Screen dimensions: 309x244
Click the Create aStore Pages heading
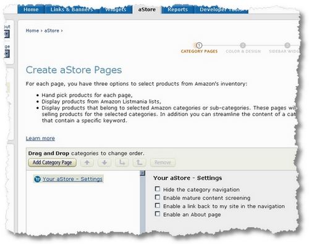click(x=74, y=70)
